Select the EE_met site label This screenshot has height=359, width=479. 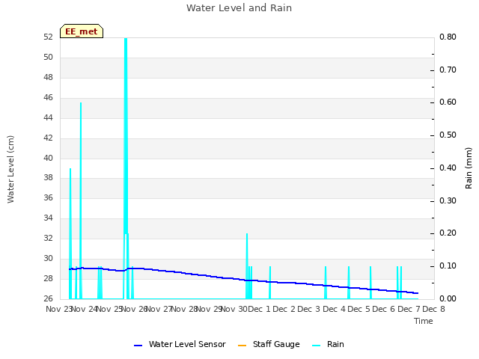pyautogui.click(x=82, y=31)
